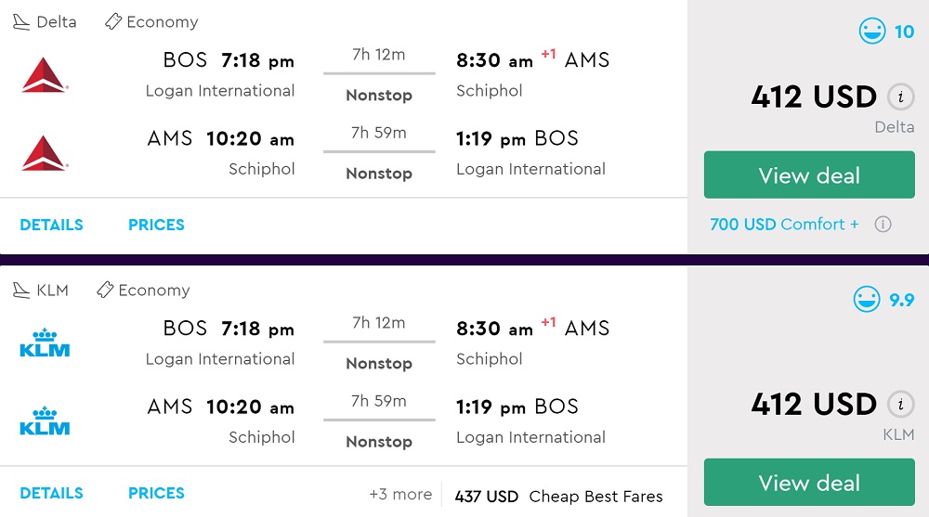Screen dimensions: 929x517
Task: Open the DETAILS tab of the KLM flight
Action: pyautogui.click(x=51, y=493)
